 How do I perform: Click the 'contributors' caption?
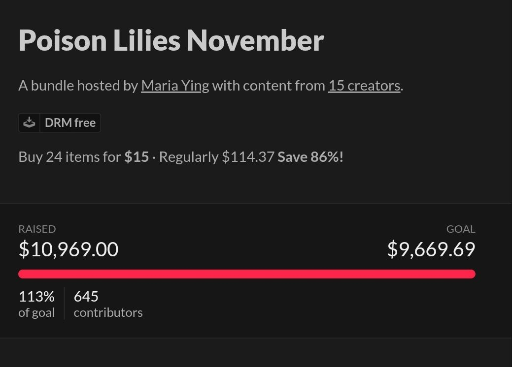pyautogui.click(x=108, y=312)
